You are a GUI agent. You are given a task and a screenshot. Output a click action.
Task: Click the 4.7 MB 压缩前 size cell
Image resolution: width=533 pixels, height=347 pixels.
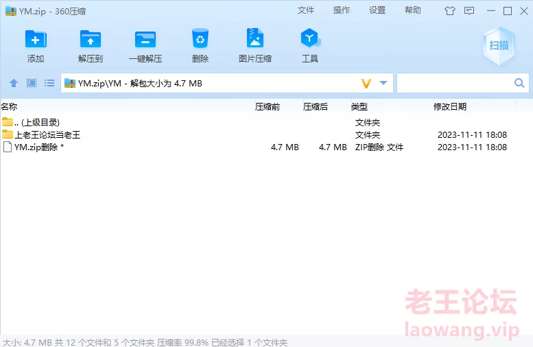[x=285, y=147]
